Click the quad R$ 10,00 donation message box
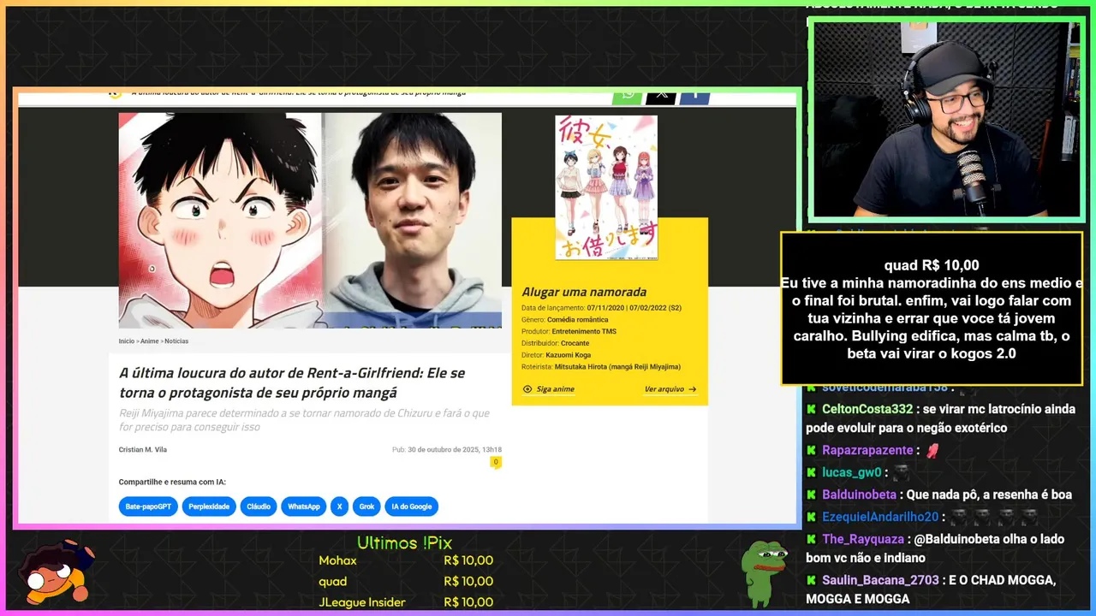Screen dimensions: 1096x616 [932, 309]
